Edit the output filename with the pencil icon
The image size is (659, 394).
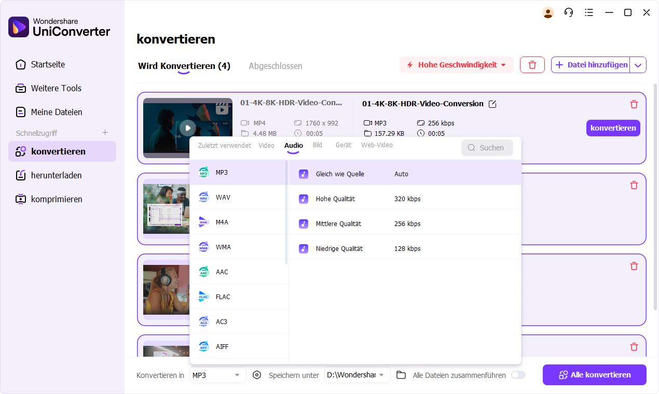click(492, 104)
